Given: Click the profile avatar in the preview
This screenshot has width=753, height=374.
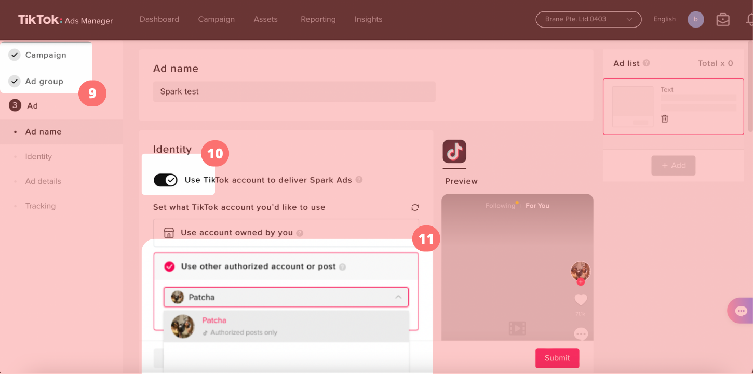Looking at the screenshot, I should click(x=581, y=271).
